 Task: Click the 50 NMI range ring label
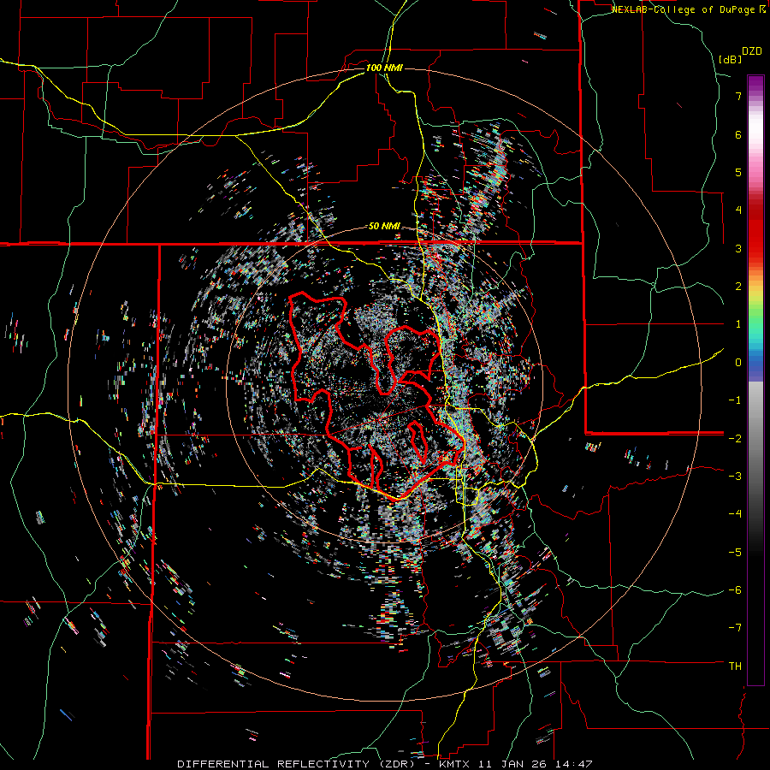[384, 227]
